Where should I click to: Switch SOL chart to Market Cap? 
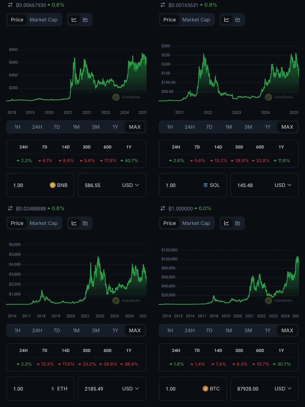tap(196, 20)
